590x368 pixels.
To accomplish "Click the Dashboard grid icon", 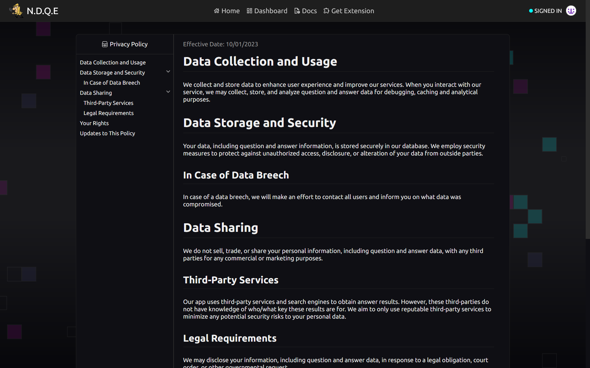I will pyautogui.click(x=249, y=11).
